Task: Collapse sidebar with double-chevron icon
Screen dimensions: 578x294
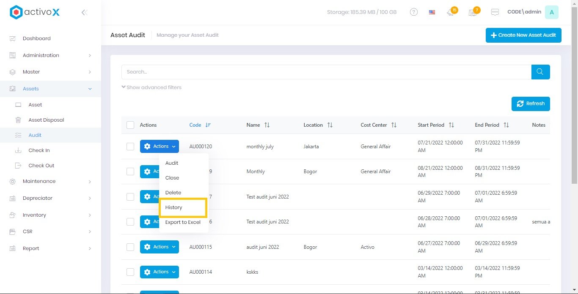Action: 84,13
